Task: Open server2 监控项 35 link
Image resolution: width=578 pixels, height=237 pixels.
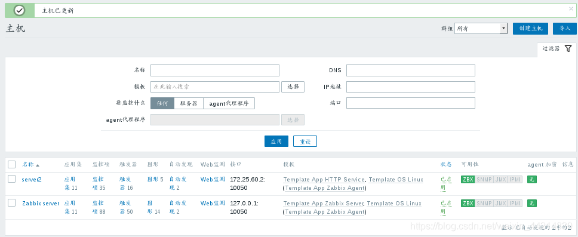Action: point(99,183)
